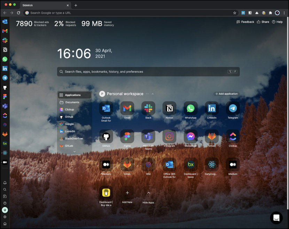The width and height of the screenshot is (289, 229).
Task: Open the bexio icon in the sidebar
Action: (5, 143)
